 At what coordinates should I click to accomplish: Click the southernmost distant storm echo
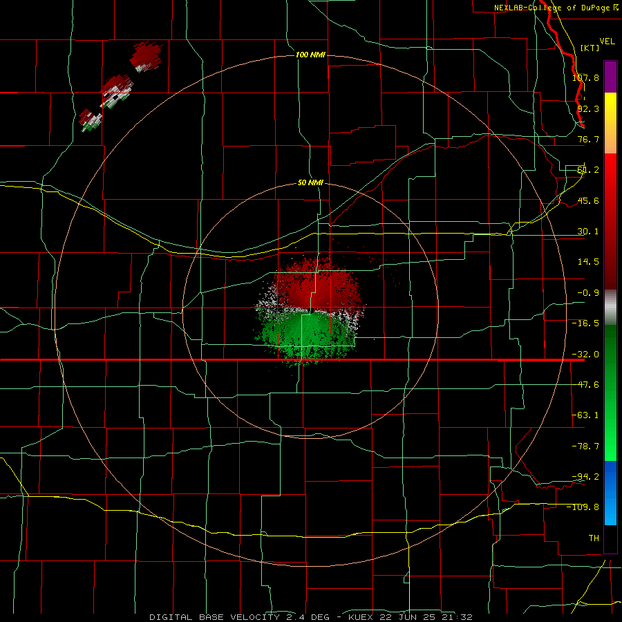(90, 120)
